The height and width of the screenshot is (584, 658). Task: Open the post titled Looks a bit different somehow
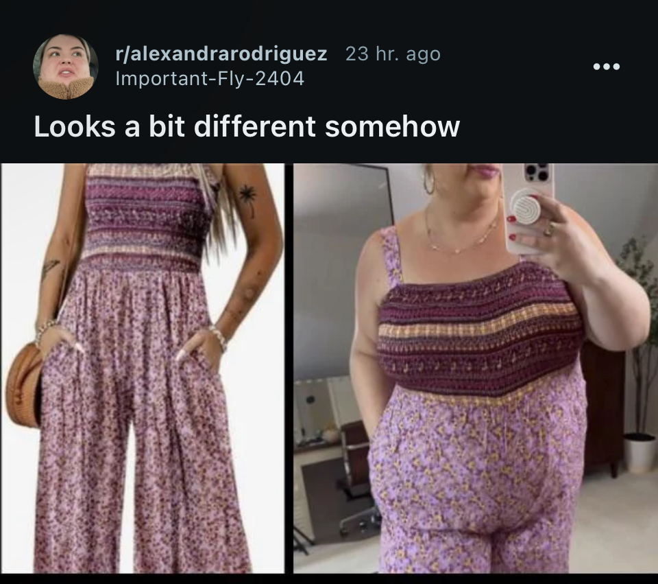pyautogui.click(x=247, y=126)
